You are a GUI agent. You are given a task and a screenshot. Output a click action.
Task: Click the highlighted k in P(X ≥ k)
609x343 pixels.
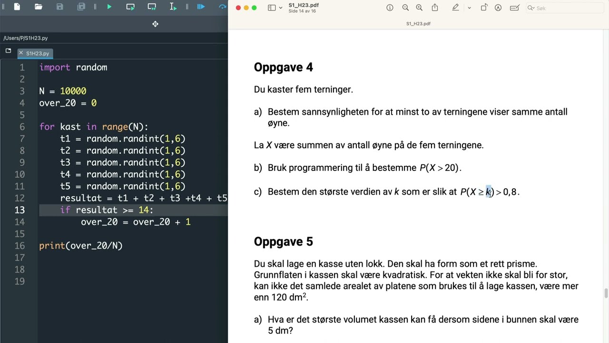(x=489, y=192)
